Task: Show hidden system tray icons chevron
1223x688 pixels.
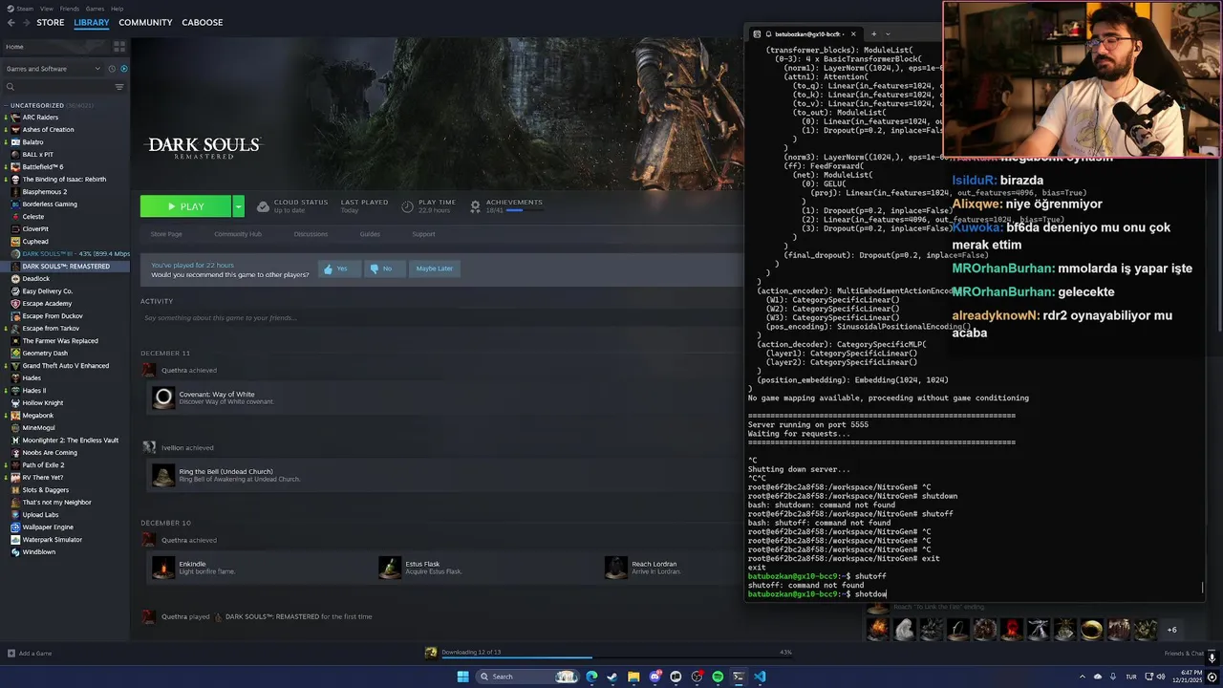Action: (x=1083, y=677)
